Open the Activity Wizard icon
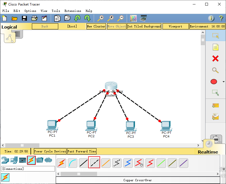The width and height of the screenshot is (226, 184). pyautogui.click(x=44, y=18)
